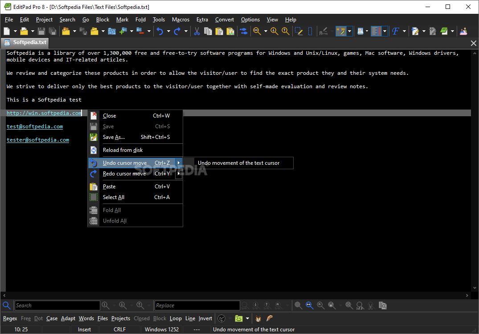Click the Paste clipboard icon in toolbar
The height and width of the screenshot is (334, 479).
point(219,31)
